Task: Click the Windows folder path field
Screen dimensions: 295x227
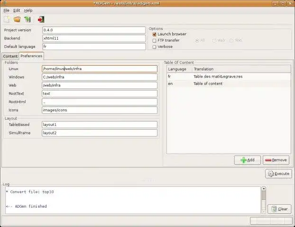Action: tap(100, 77)
